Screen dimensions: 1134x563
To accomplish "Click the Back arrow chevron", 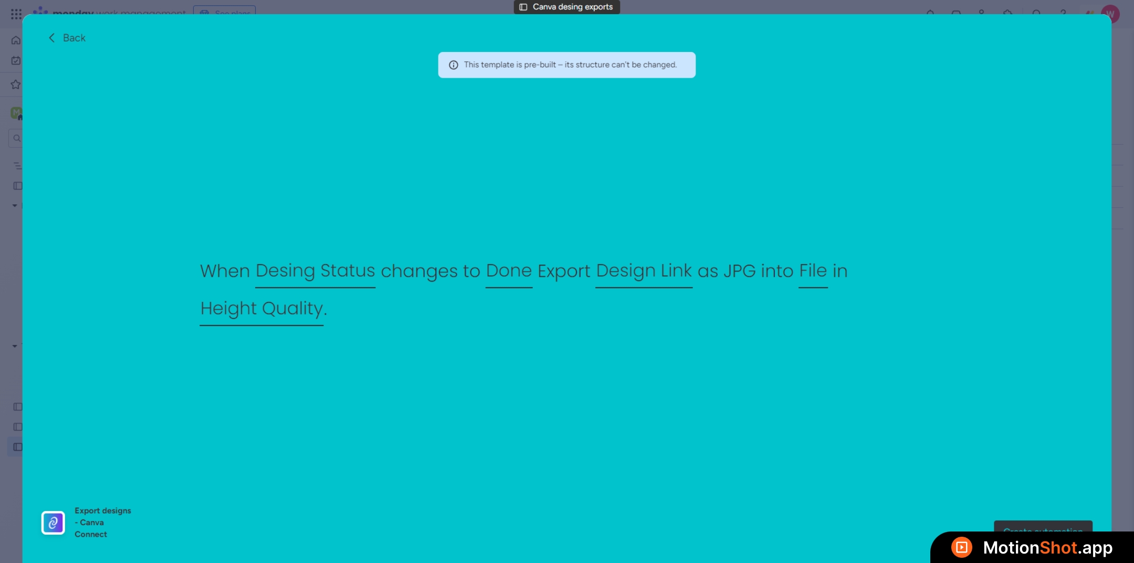I will (51, 38).
